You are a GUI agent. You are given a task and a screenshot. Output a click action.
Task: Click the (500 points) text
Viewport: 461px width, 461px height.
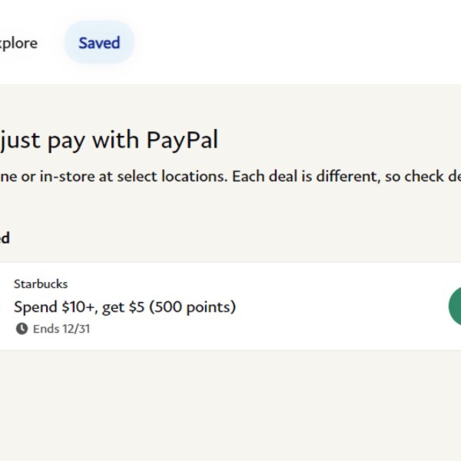coord(193,307)
